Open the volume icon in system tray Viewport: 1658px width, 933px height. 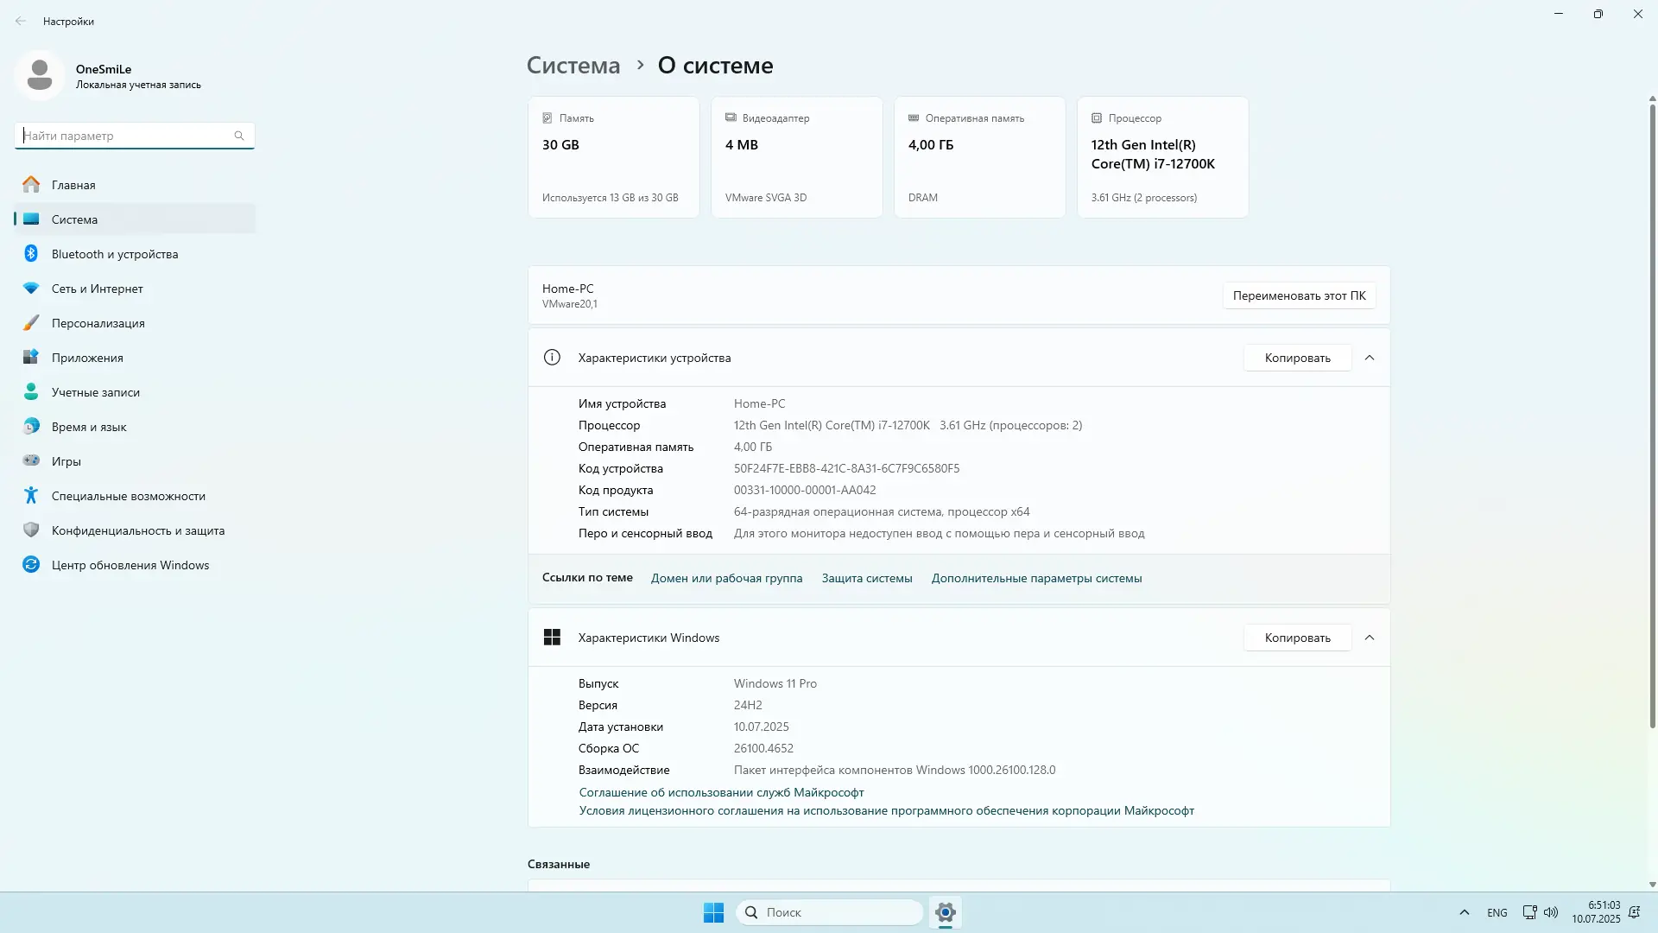tap(1551, 912)
